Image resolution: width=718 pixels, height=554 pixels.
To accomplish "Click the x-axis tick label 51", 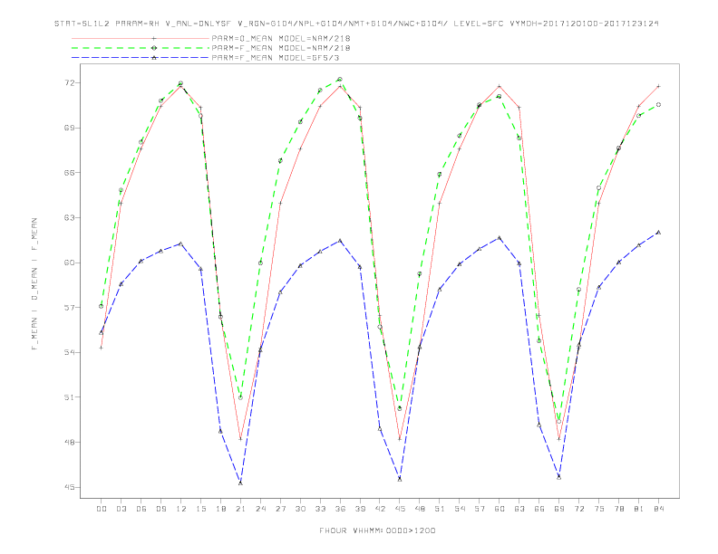I will tap(440, 509).
